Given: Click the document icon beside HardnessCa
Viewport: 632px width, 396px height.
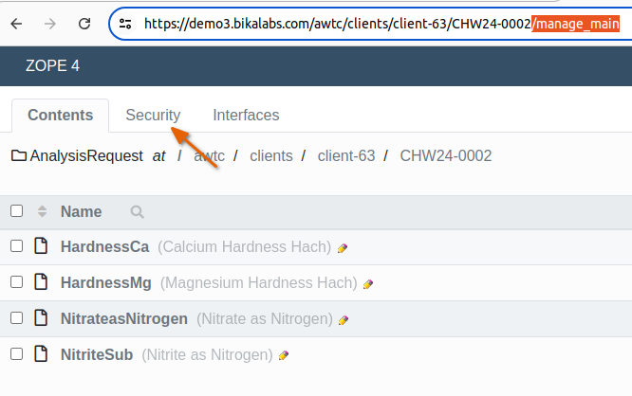Looking at the screenshot, I should click(41, 247).
